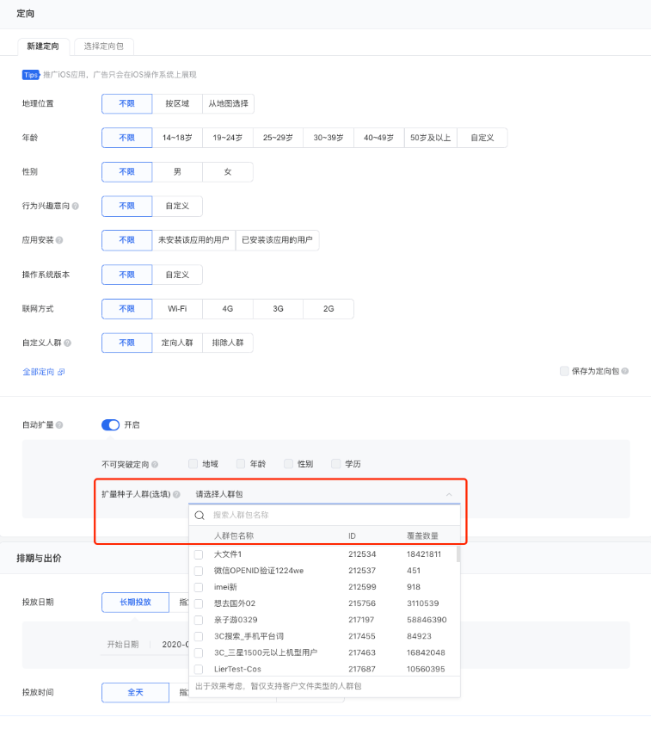Click external link icon beside 全部定向
651x742 pixels.
tap(61, 373)
